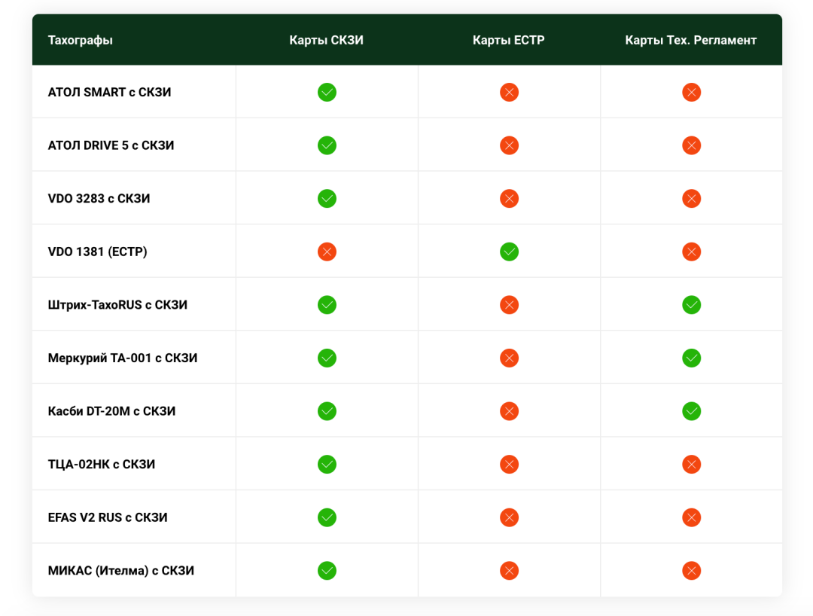Screen dimensions: 813x616
Task: Select Штрих-ТахоRUS Тех. Регламент check icon
Action: coord(691,305)
